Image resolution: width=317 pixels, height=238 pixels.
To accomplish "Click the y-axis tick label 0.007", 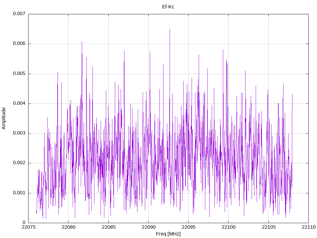I will coord(19,14).
